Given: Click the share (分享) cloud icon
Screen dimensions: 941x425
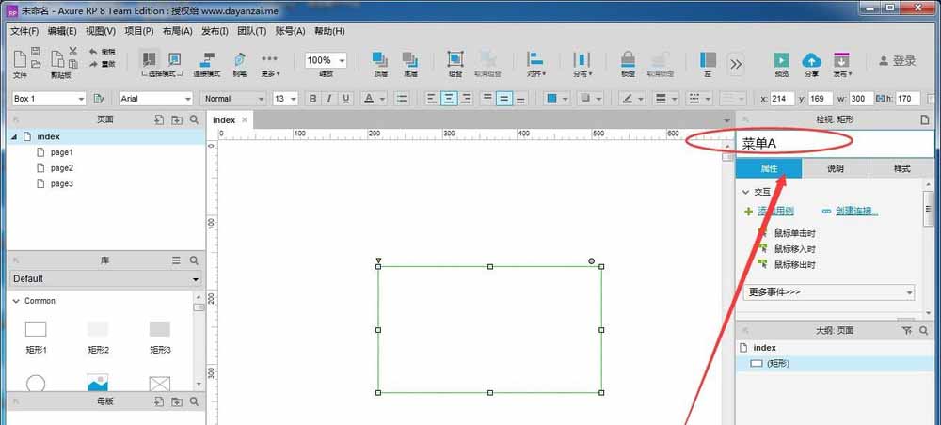Looking at the screenshot, I should [810, 60].
